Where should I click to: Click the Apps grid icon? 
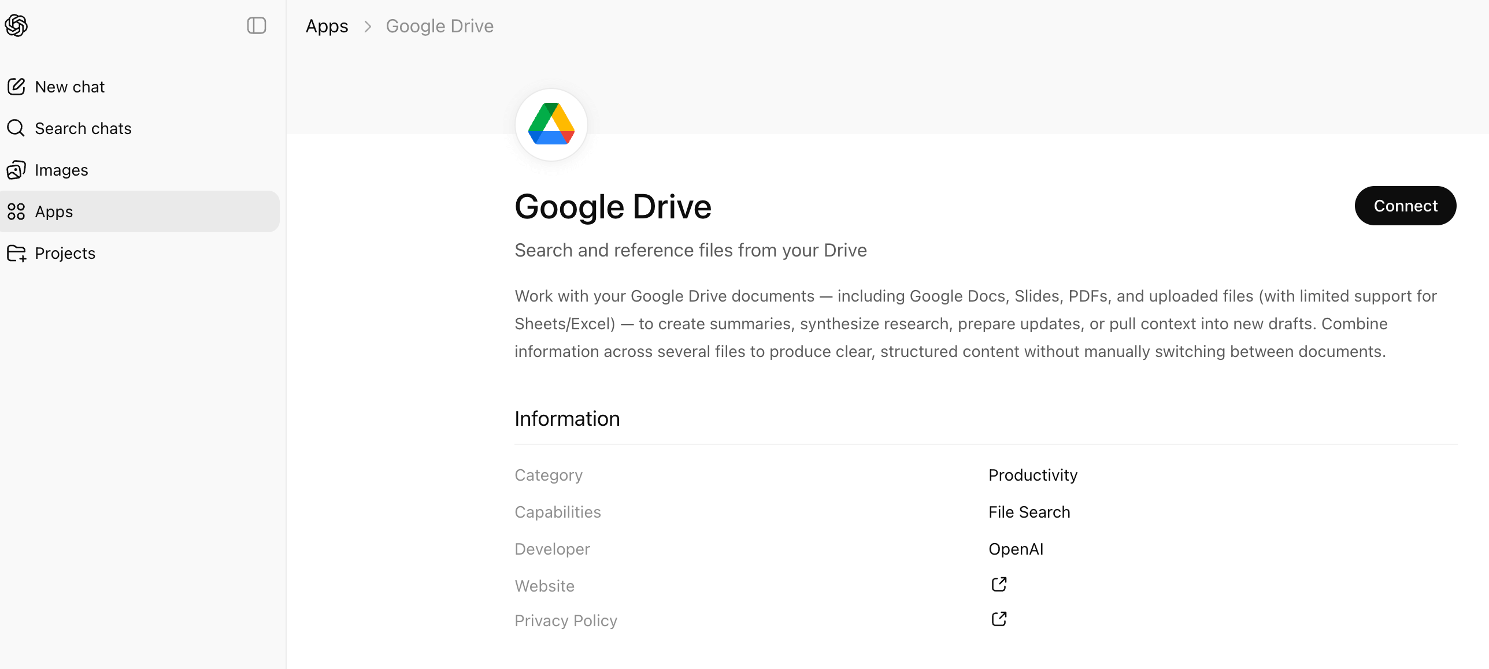16,211
